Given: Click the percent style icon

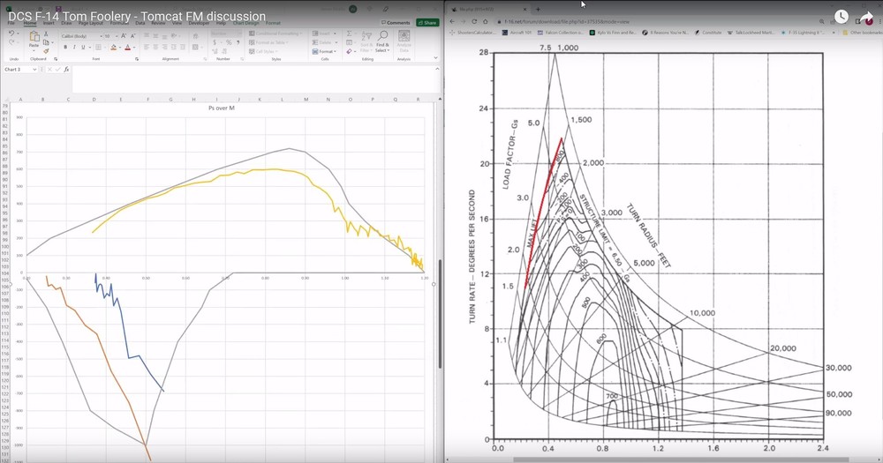Looking at the screenshot, I should 229,42.
